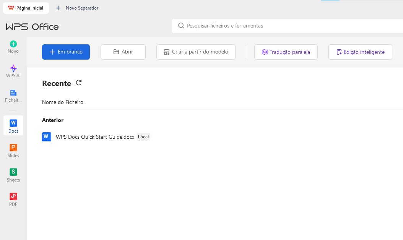Open the Slides section
403x240 pixels.
[13, 150]
